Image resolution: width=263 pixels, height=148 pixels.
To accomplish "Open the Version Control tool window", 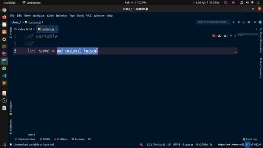I will 25,139.
